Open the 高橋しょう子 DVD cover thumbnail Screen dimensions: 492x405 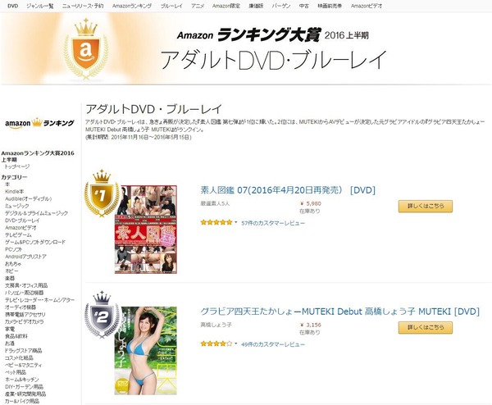146,350
